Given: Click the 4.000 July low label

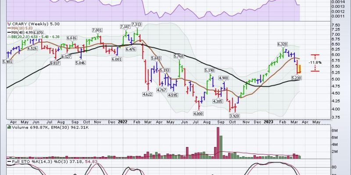Looking at the screenshot, I should pyautogui.click(x=198, y=114).
